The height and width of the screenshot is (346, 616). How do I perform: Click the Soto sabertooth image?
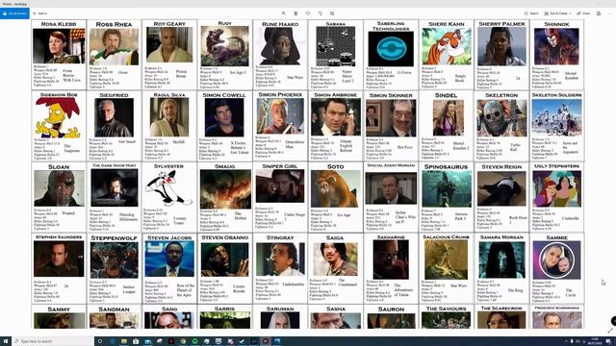335,189
